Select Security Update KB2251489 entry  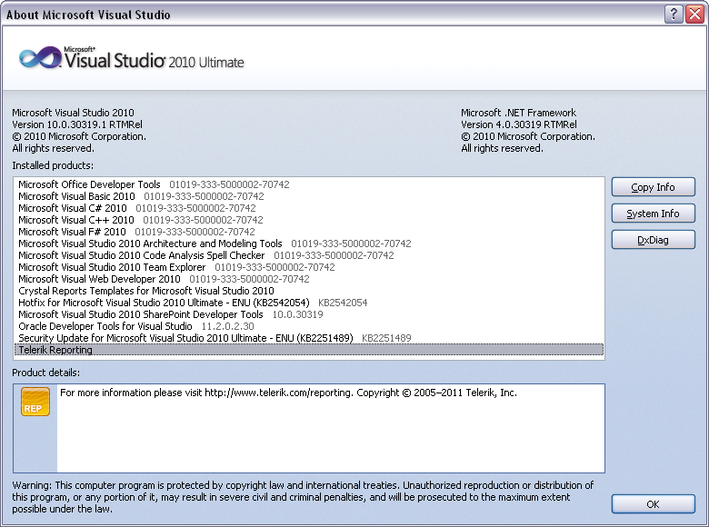point(308,338)
